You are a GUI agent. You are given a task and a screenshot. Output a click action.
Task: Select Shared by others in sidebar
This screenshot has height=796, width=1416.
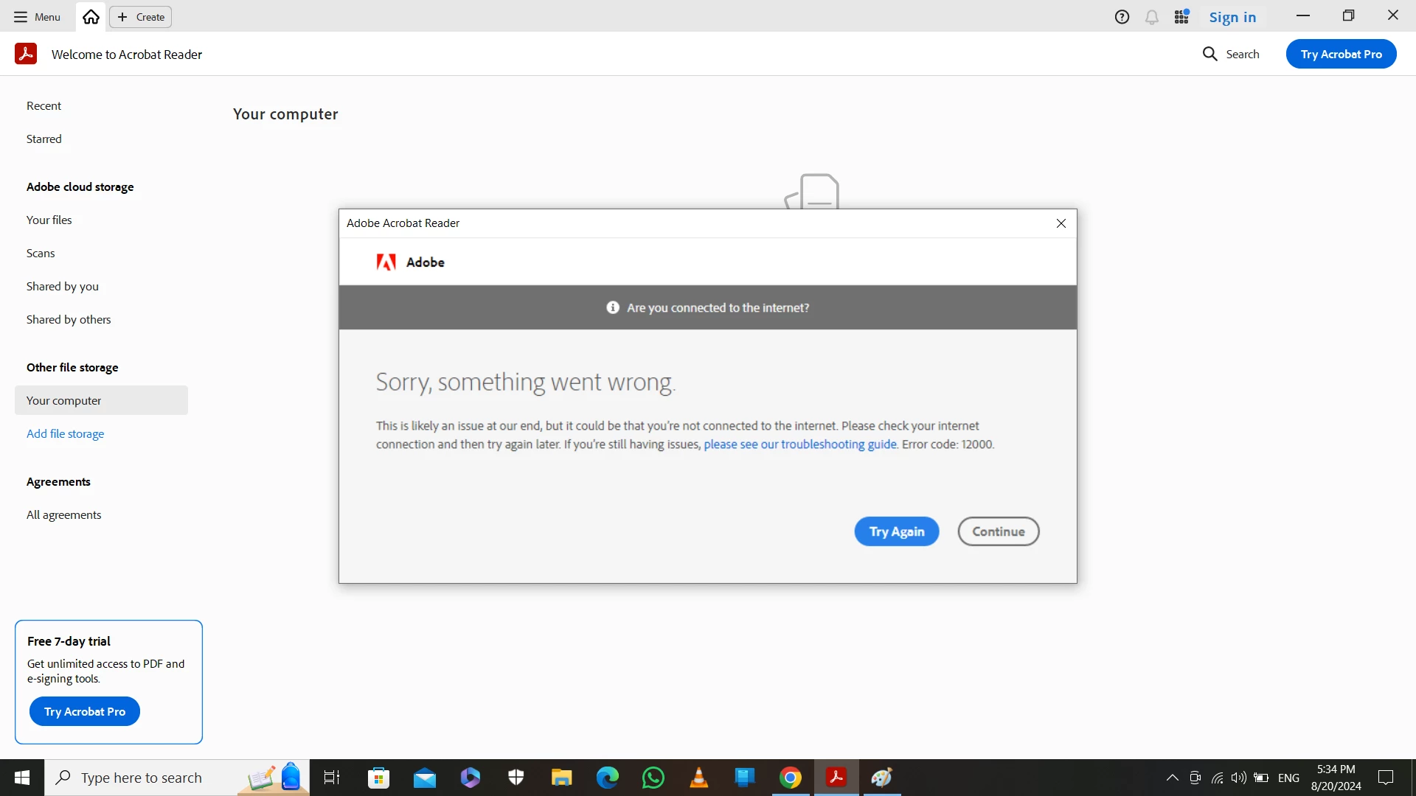click(69, 319)
